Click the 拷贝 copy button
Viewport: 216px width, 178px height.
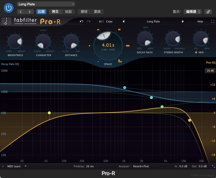[55, 12]
